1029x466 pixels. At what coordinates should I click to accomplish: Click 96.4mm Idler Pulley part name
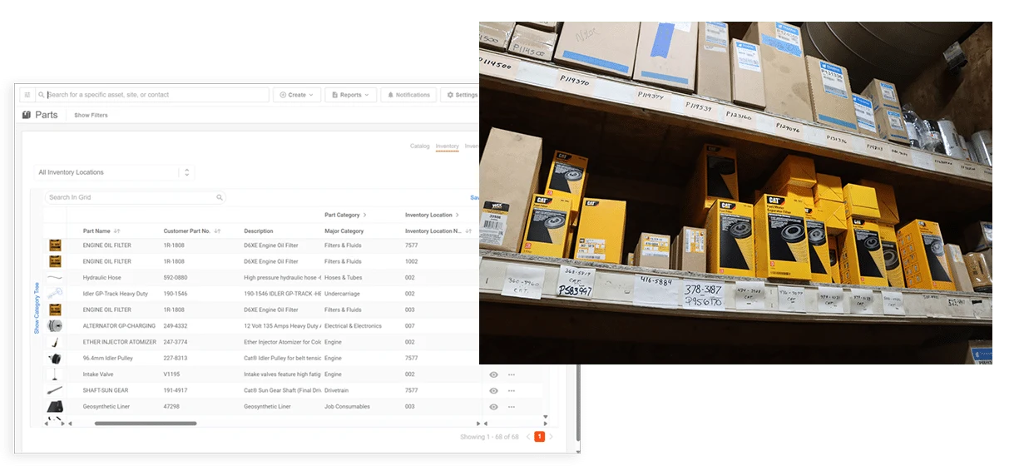(107, 359)
